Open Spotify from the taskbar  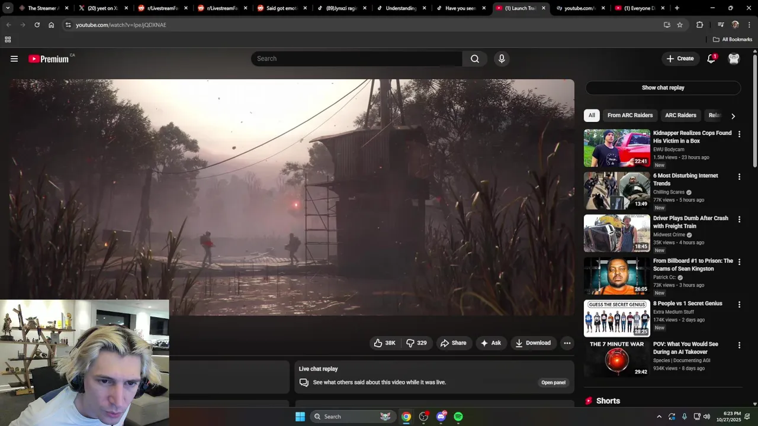click(x=458, y=417)
